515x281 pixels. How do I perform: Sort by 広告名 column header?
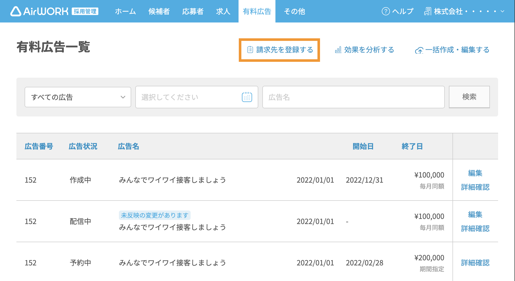click(129, 146)
